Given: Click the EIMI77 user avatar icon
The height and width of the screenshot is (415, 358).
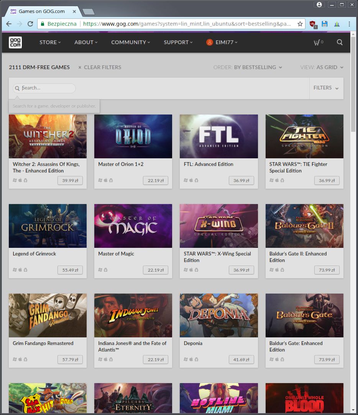Looking at the screenshot, I should click(209, 42).
